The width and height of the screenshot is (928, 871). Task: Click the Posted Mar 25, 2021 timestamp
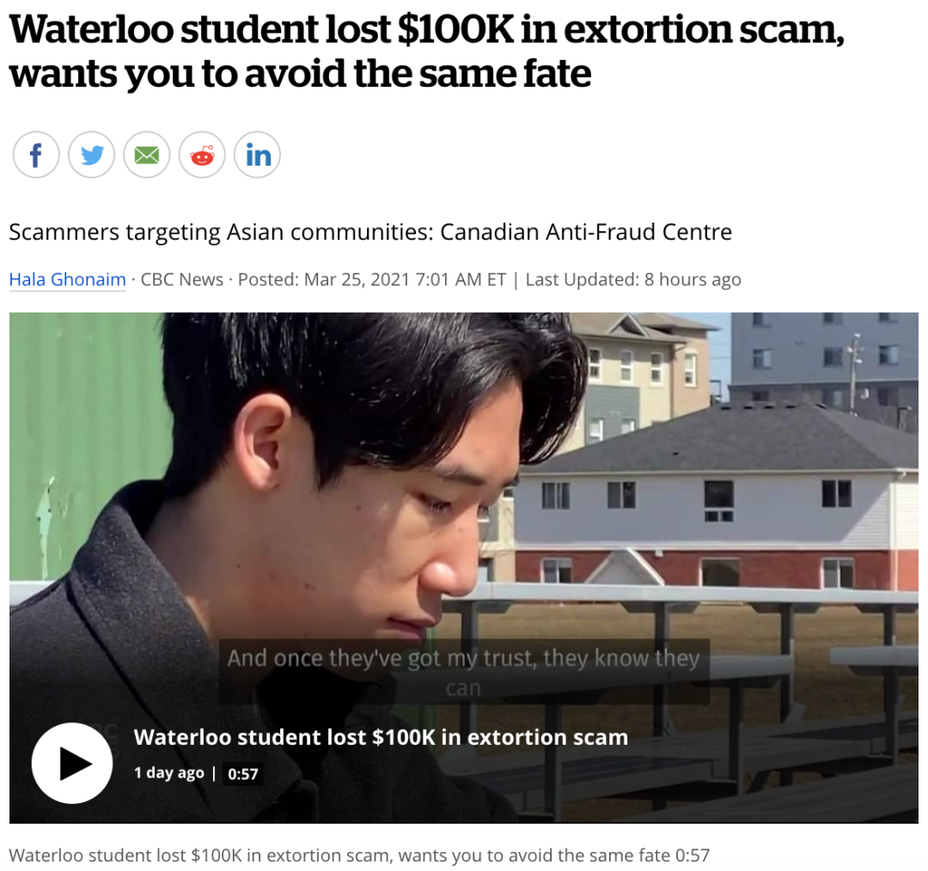pos(372,279)
